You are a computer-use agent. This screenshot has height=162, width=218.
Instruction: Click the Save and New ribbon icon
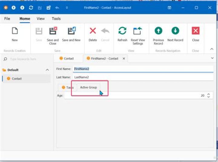click(71, 31)
